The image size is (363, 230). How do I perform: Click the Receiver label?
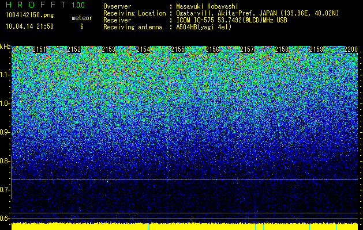point(117,20)
